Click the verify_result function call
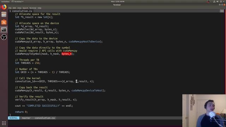226x127 pixels. point(46,99)
